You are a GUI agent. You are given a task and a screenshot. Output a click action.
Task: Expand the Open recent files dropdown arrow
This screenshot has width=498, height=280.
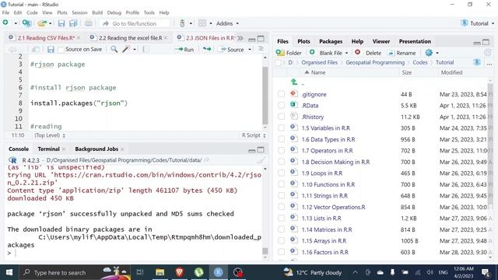point(50,23)
